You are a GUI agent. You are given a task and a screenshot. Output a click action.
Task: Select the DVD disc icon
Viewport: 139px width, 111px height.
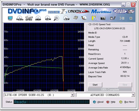point(38,18)
